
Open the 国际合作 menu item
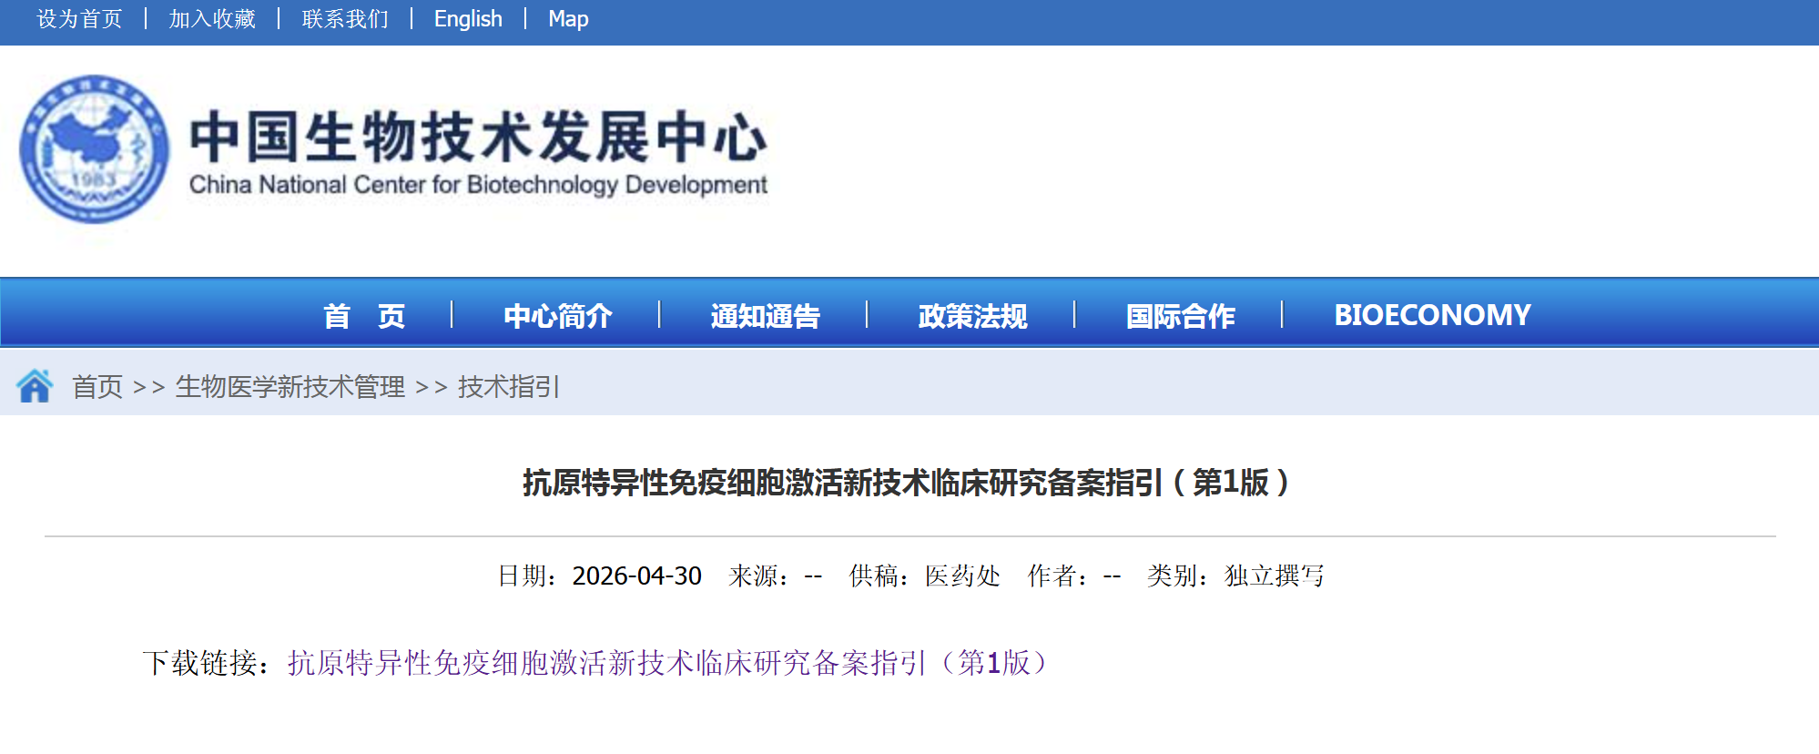(x=1181, y=316)
